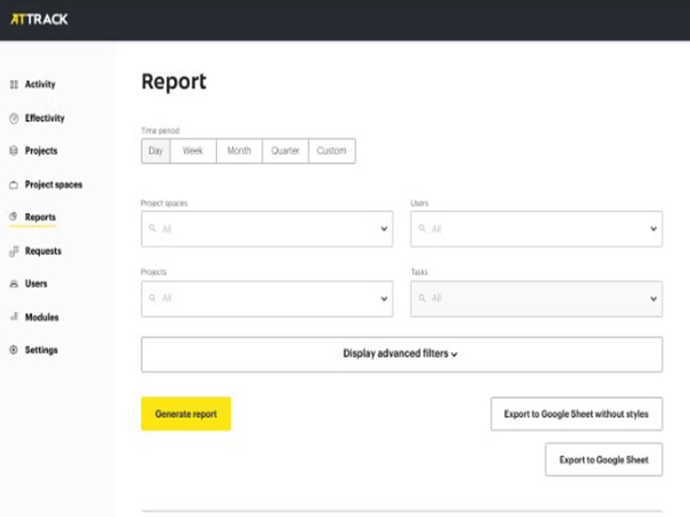Select the Quarter time period
The width and height of the screenshot is (690, 517).
285,150
